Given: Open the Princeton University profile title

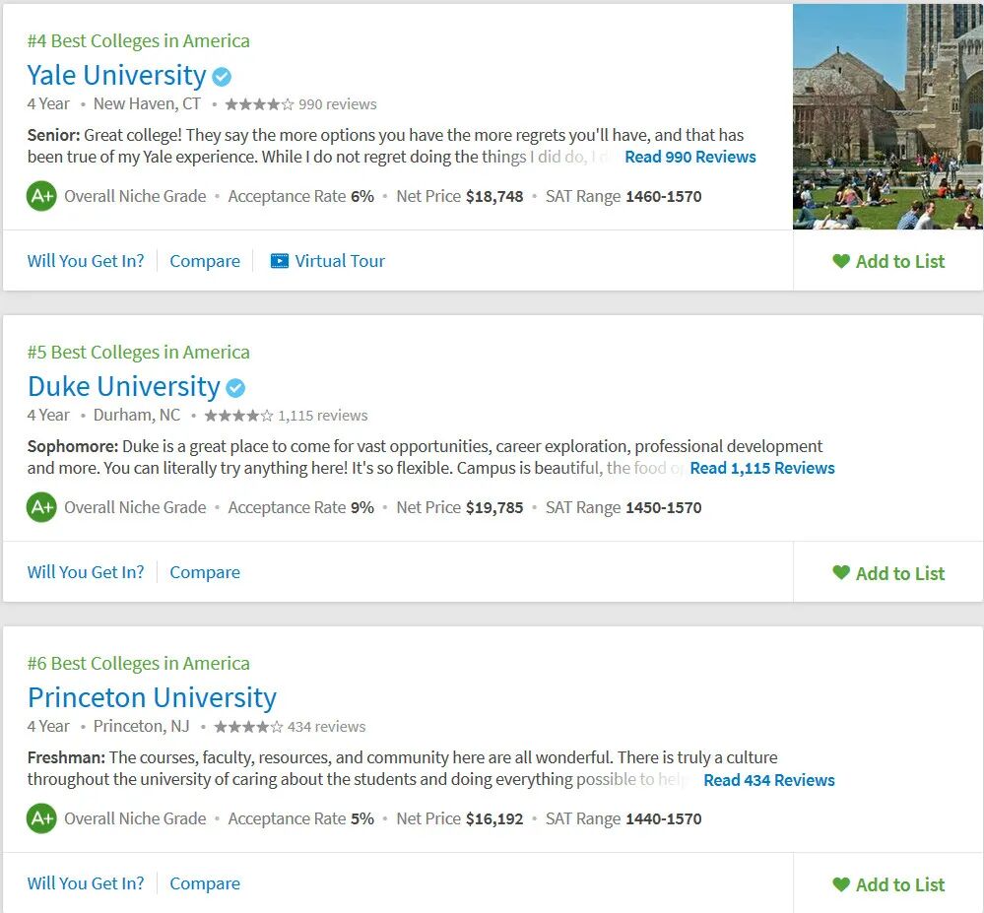Looking at the screenshot, I should (152, 697).
